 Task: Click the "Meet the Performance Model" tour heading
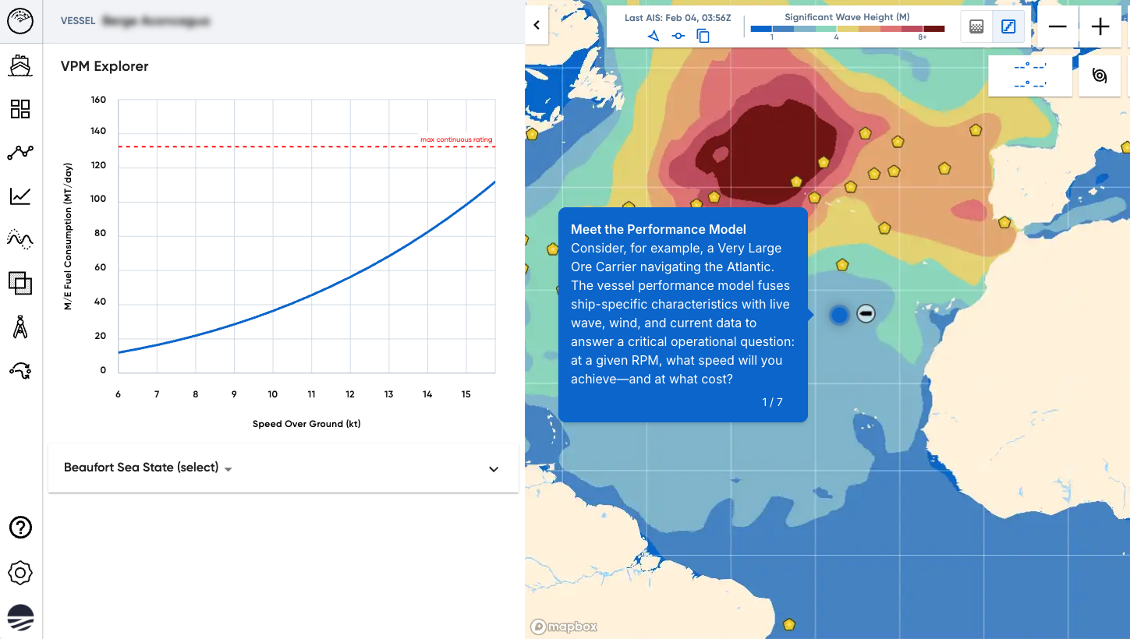[x=658, y=229]
